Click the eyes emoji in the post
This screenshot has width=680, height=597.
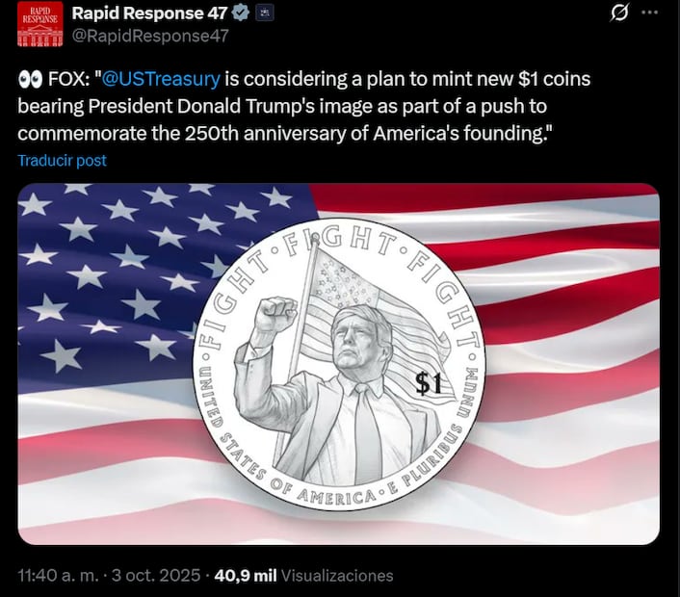point(30,80)
